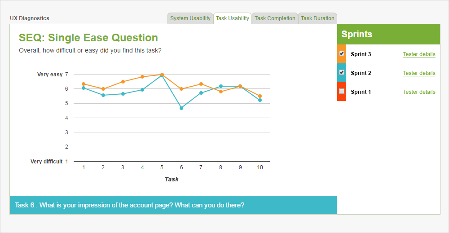The height and width of the screenshot is (233, 449).
Task: Click the overlapping data point at task 5
Action: 162,75
